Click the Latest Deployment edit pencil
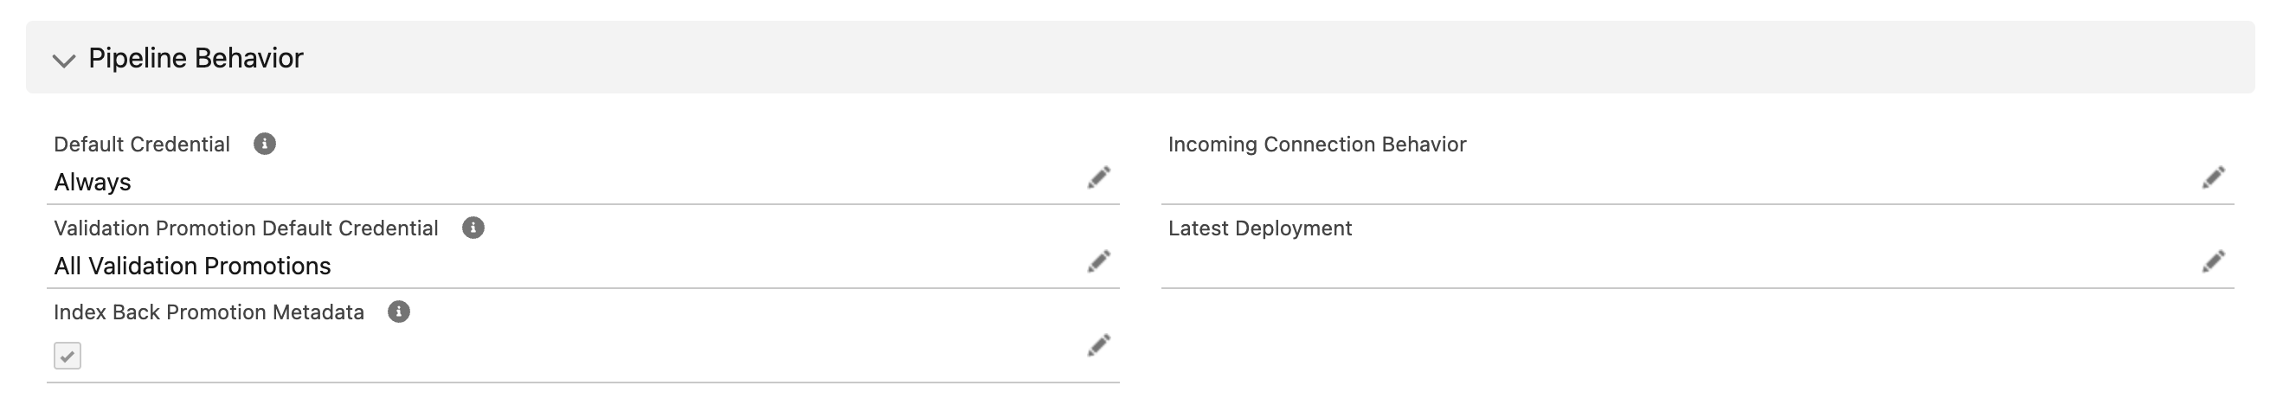 click(2212, 261)
